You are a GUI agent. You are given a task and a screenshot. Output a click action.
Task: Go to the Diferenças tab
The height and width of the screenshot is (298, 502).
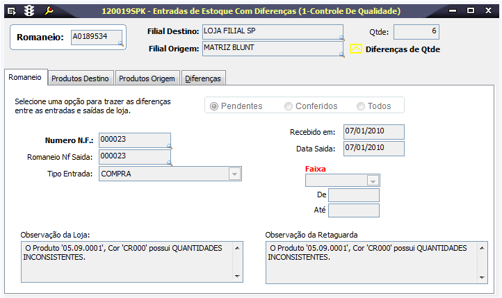[203, 78]
